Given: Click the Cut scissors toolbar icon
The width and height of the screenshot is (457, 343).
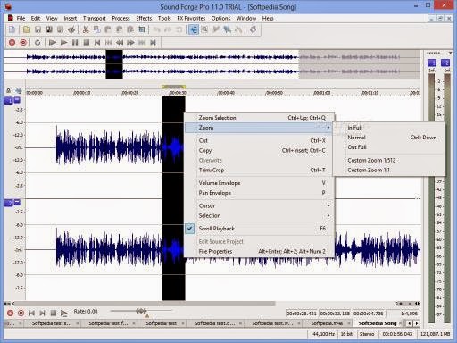Looking at the screenshot, I should coord(86,29).
